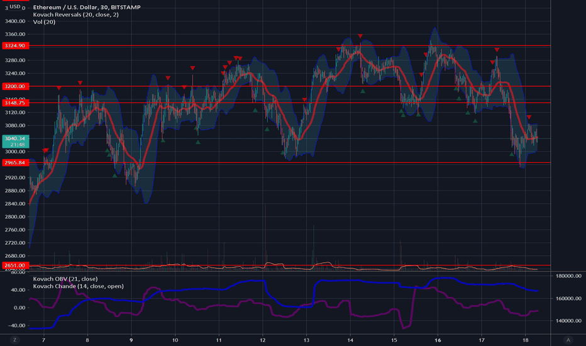This screenshot has width=586, height=346.
Task: Open the USD currency selector
Action: [x=15, y=6]
